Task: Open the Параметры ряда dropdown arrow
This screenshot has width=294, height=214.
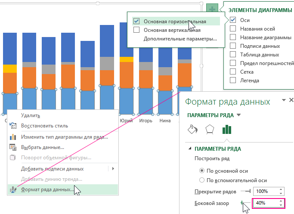Action: 239,115
